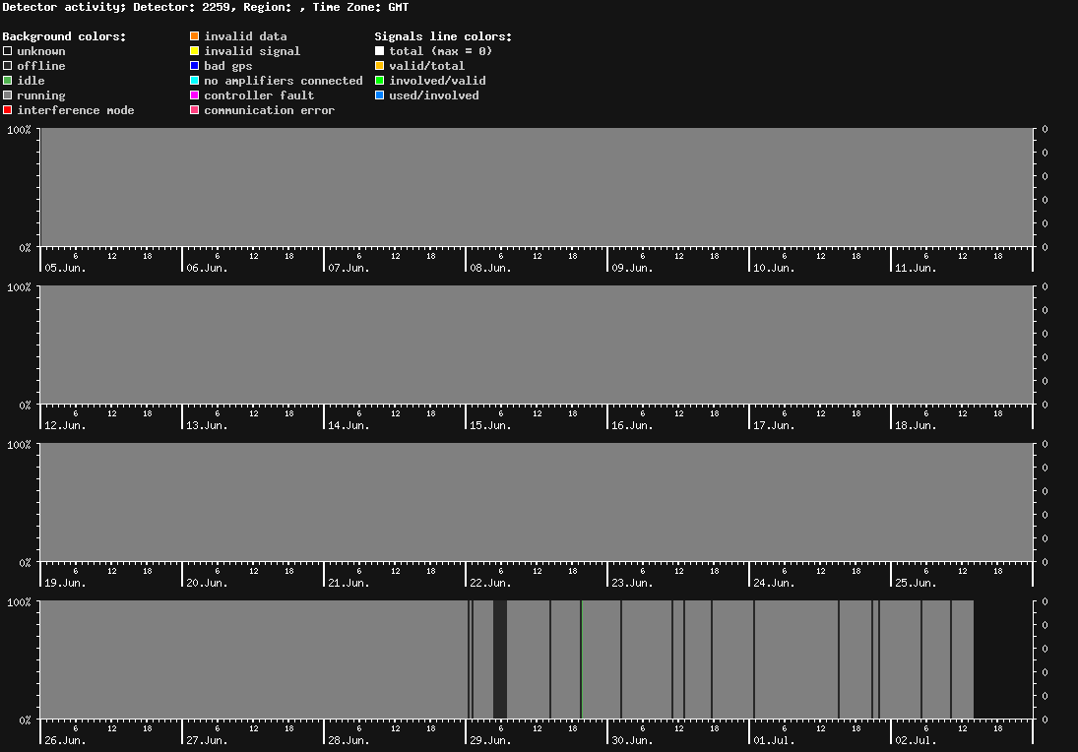Click the 05.Jun. date label

pos(65,268)
